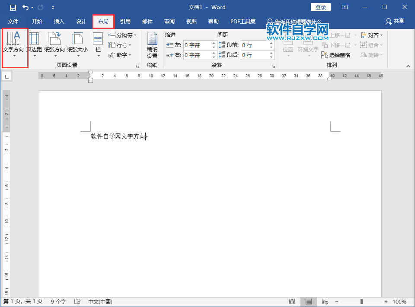
Task: Switch to Web Layout view in status bar
Action: pyautogui.click(x=325, y=301)
